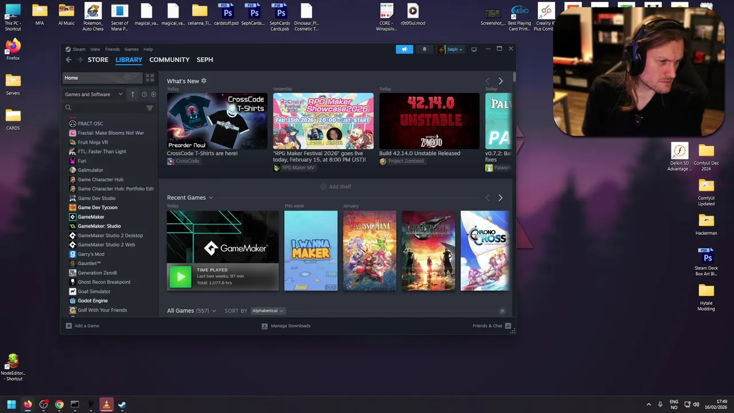Open the SEPH profile tab

205,60
